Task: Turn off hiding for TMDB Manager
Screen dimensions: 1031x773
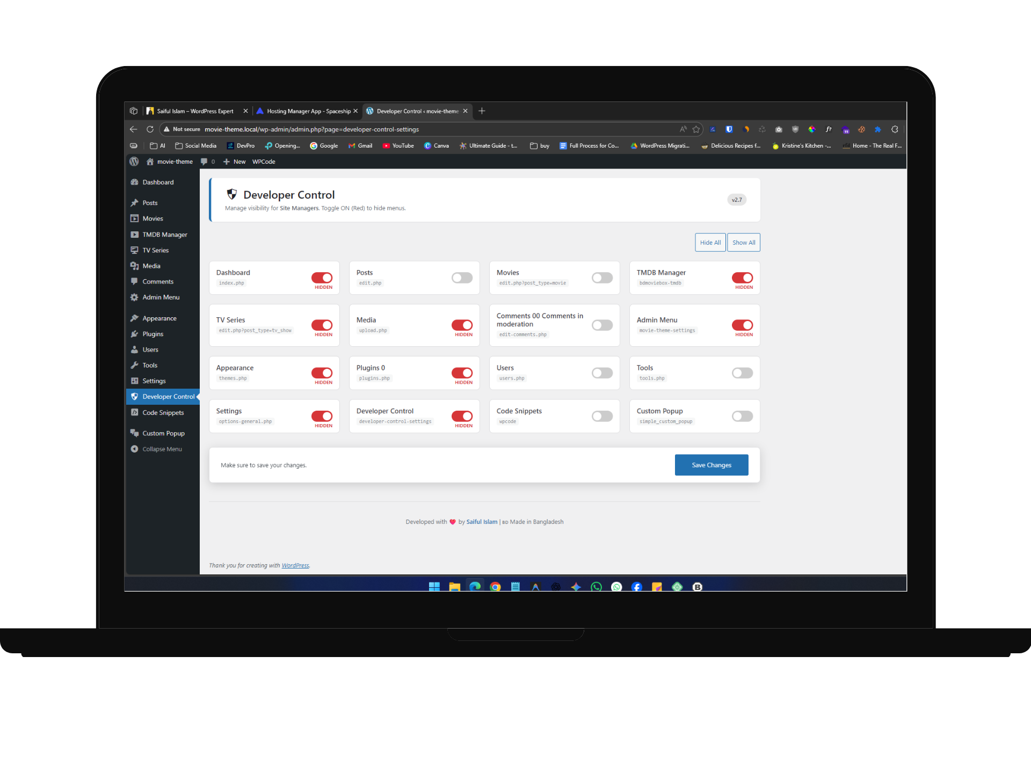Action: tap(742, 278)
